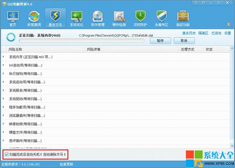Click the 正在扫描: 系统内存(460) status text
This screenshot has height=168, width=235.
(40, 35)
